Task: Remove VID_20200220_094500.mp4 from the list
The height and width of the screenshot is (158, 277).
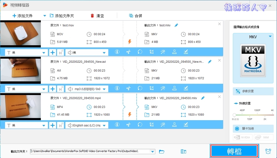Action: pos(219,97)
